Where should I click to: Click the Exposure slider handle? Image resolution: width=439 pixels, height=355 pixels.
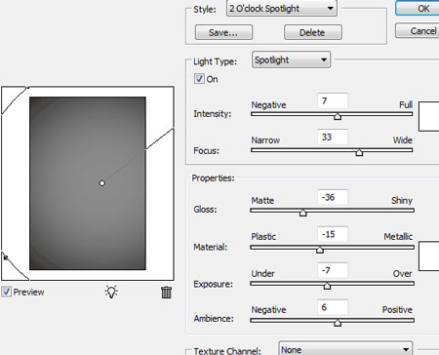327,286
